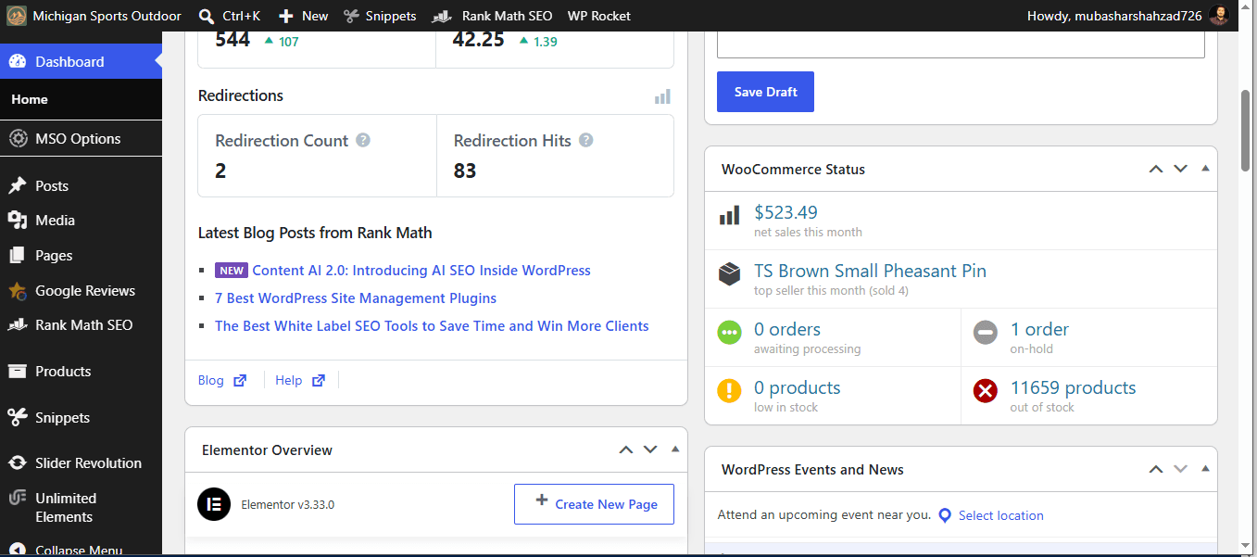The width and height of the screenshot is (1257, 557).
Task: Click the Select location link
Action: pos(1000,515)
